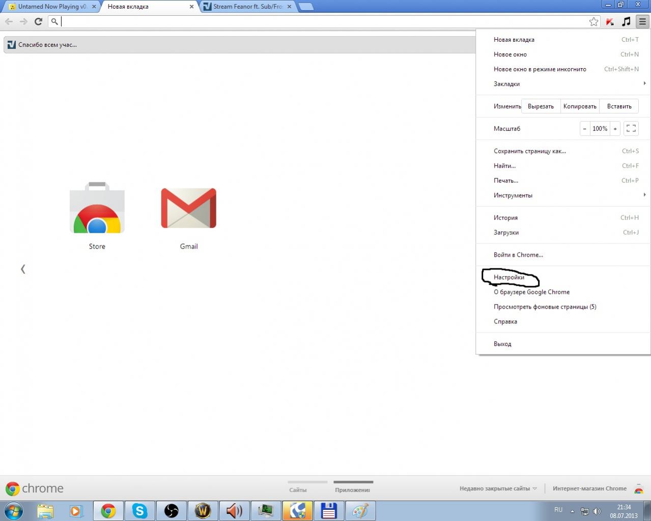651x521 pixels.
Task: Click the music note extension icon
Action: pyautogui.click(x=626, y=21)
